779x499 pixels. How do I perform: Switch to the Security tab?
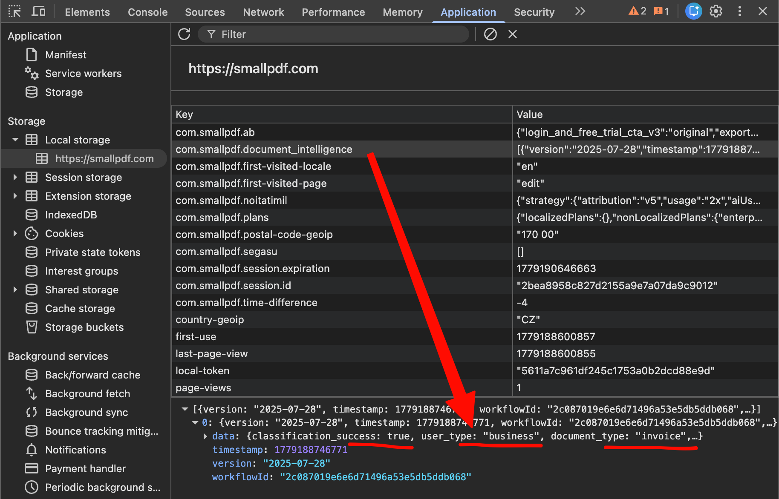[x=534, y=12]
